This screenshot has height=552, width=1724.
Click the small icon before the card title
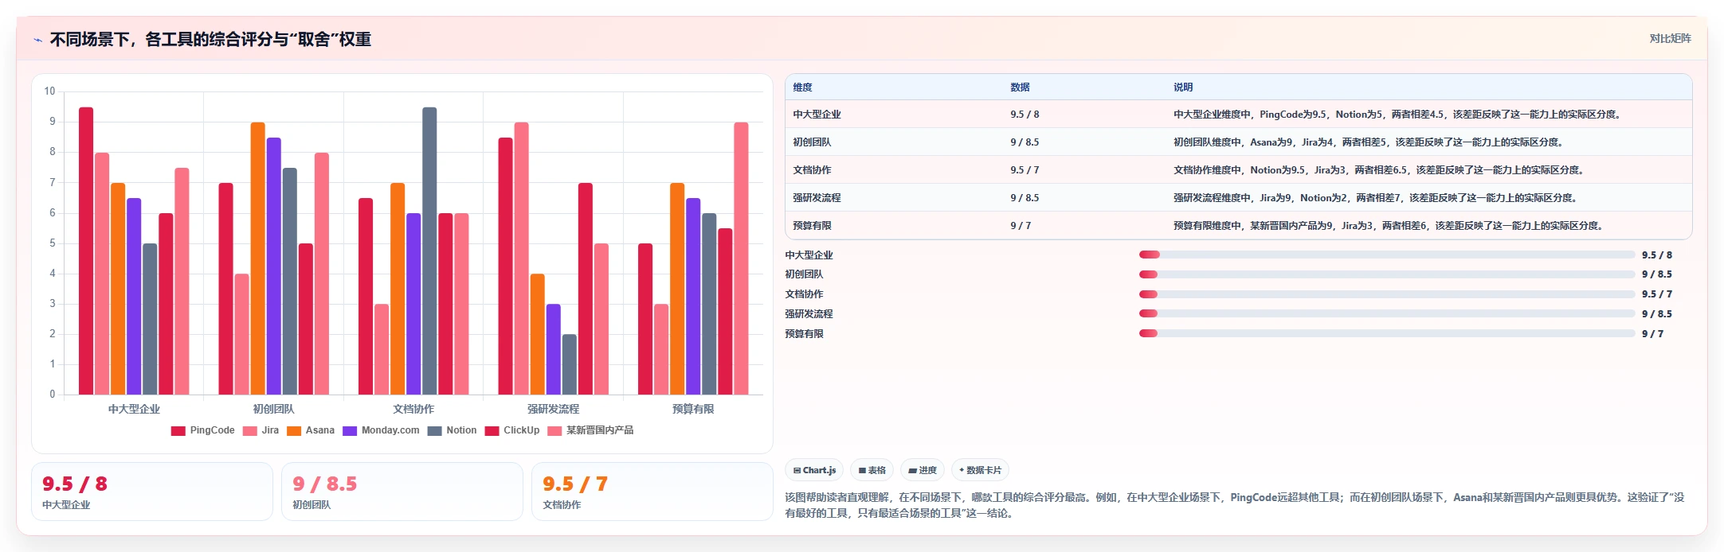click(37, 40)
